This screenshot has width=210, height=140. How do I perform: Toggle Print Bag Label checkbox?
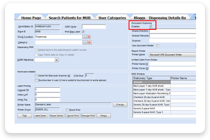(x=83, y=32)
